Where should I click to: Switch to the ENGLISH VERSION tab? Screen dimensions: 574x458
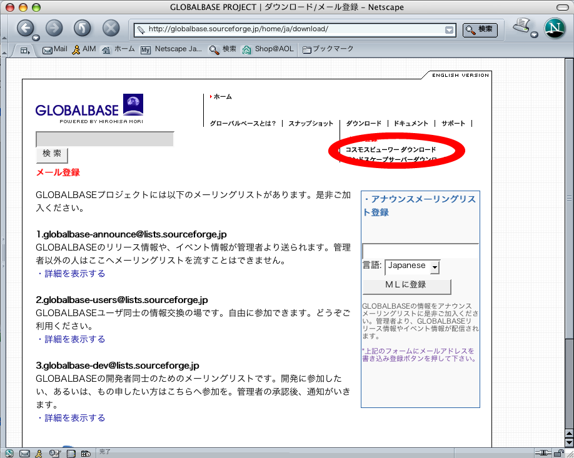pyautogui.click(x=460, y=76)
